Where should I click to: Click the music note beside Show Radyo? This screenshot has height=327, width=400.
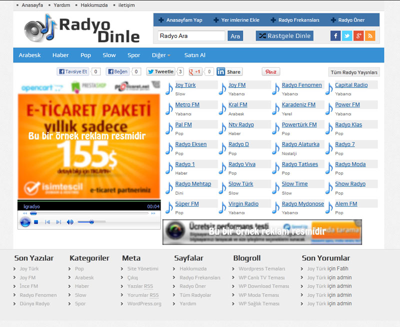point(329,188)
